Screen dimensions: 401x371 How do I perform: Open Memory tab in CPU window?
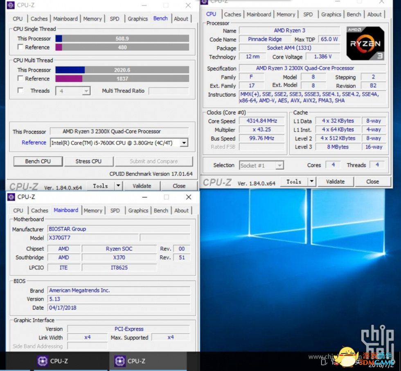coord(286,14)
